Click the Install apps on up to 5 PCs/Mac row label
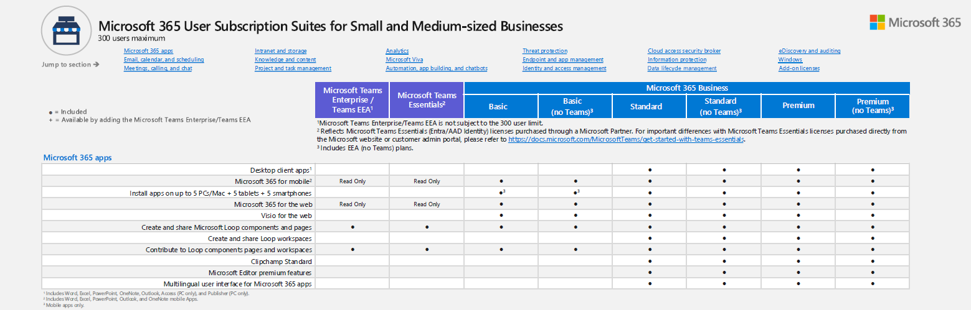The width and height of the screenshot is (971, 310). point(220,193)
